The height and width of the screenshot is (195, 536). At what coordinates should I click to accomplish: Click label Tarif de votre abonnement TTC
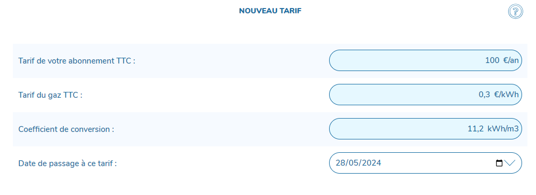(x=77, y=61)
